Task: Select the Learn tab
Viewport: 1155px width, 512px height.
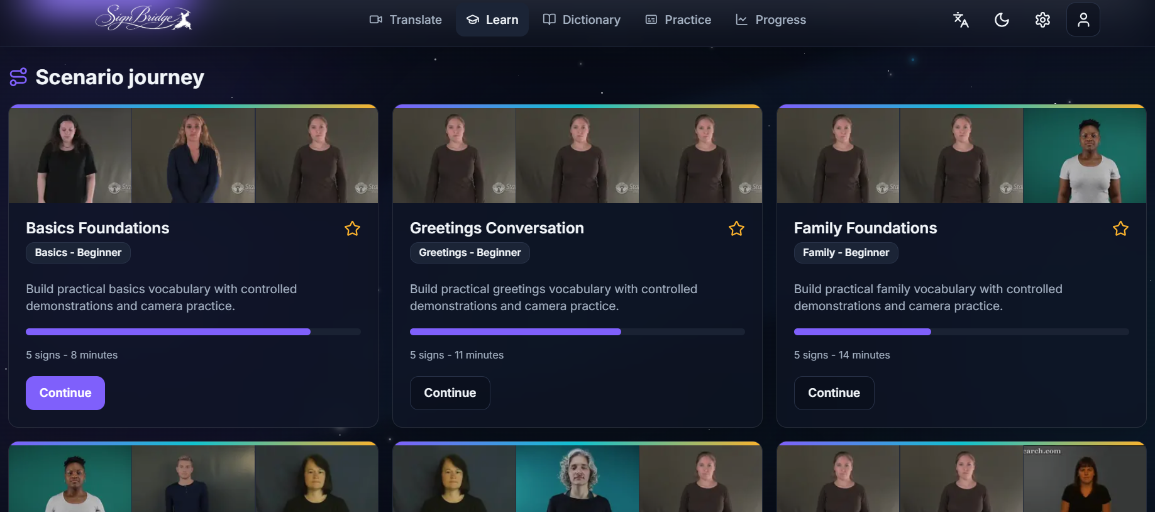Action: (x=492, y=19)
